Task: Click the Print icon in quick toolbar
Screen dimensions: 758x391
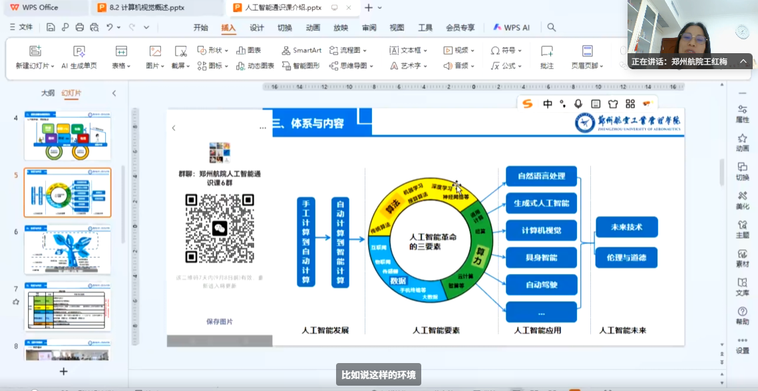Action: 79,27
